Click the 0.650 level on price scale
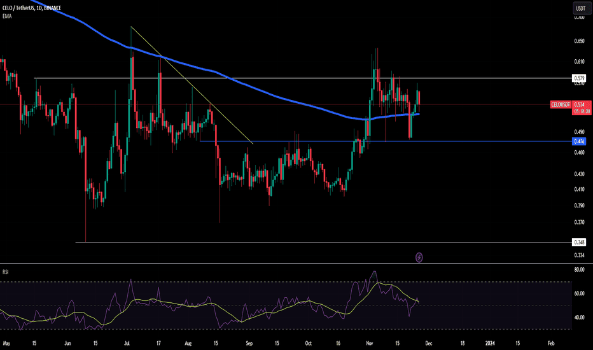Screen dimensions: 593x350 [x=579, y=41]
